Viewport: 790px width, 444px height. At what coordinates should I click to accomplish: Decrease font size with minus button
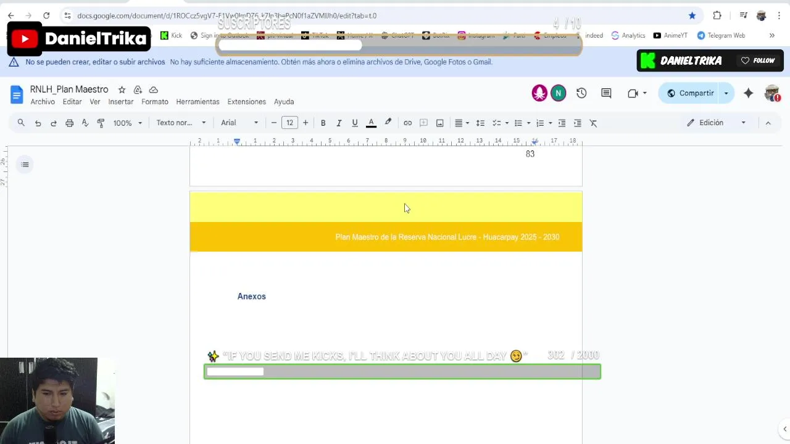[274, 123]
